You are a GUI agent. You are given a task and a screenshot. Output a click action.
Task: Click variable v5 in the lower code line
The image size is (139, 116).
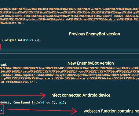point(42,103)
